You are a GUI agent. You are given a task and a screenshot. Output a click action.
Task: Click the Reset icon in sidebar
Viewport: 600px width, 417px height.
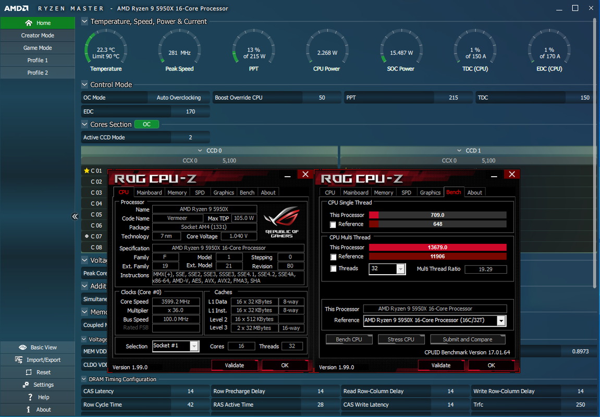29,372
